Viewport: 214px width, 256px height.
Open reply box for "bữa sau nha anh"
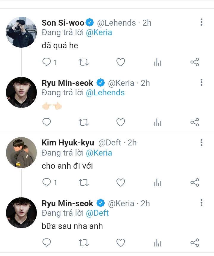point(47,243)
